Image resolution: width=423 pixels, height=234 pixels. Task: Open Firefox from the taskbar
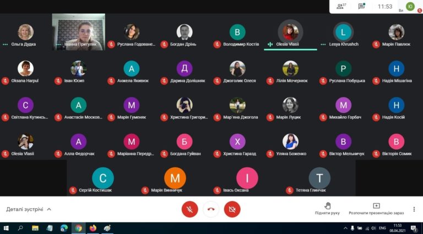point(93,228)
